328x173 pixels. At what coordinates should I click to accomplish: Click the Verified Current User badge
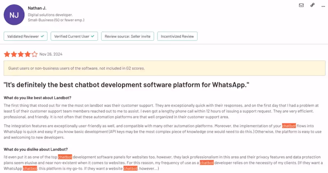(x=74, y=36)
